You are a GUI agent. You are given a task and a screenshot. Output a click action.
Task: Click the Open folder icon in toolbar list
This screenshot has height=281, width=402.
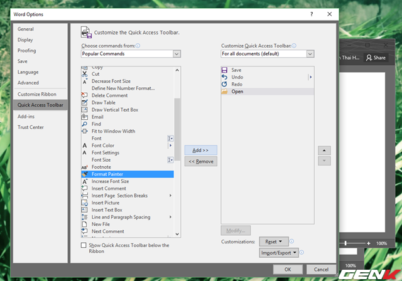click(x=225, y=92)
